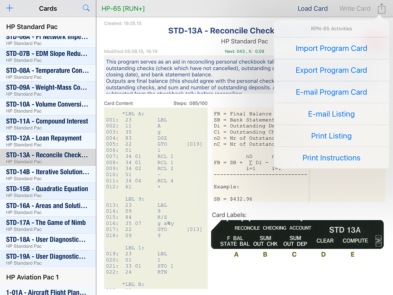The height and width of the screenshot is (295, 393).
Task: Click the STD 13A text on card label
Action: pos(345,230)
